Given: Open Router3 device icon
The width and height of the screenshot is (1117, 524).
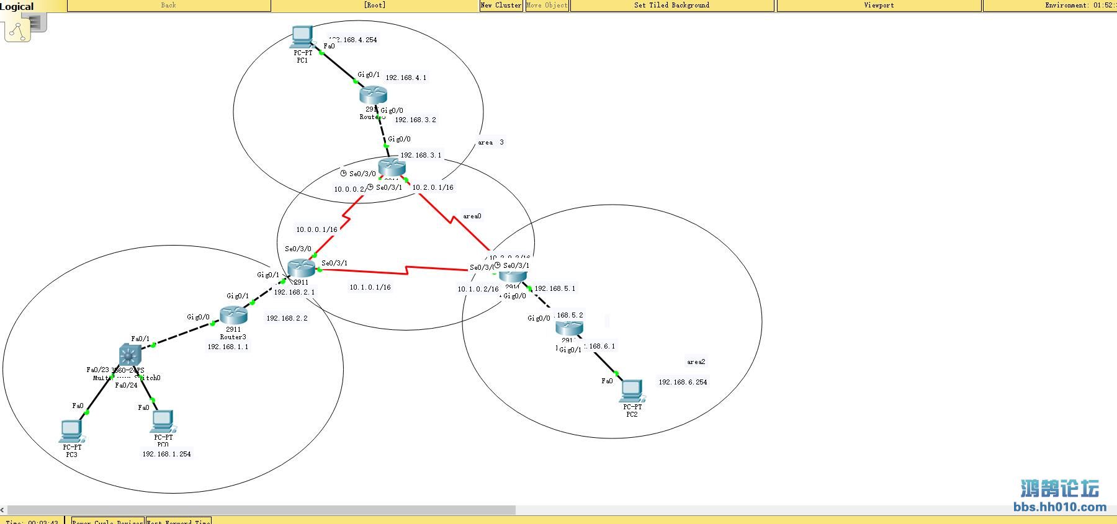Looking at the screenshot, I should pyautogui.click(x=233, y=315).
